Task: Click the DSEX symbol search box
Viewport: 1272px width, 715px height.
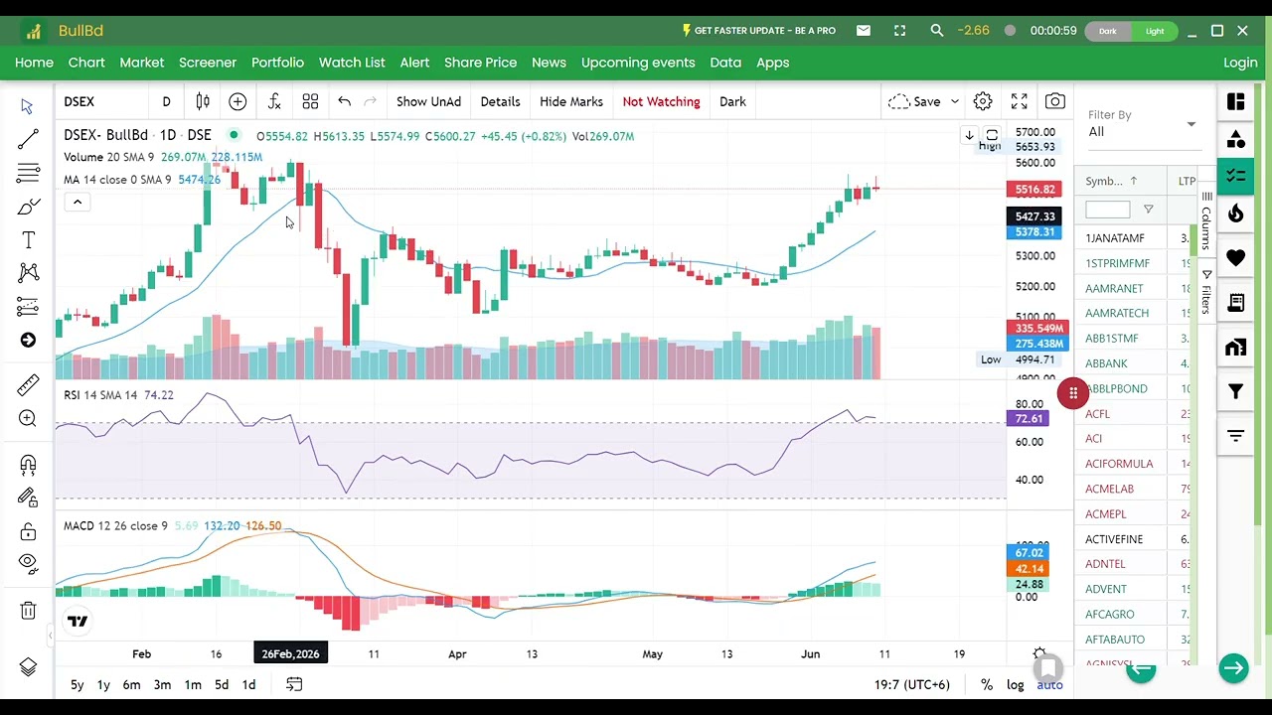Action: point(99,101)
